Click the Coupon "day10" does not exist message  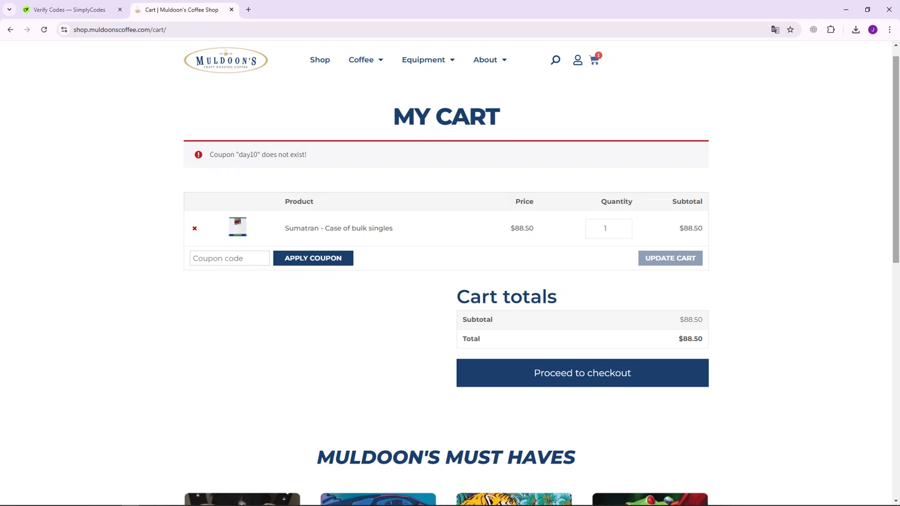tap(258, 155)
